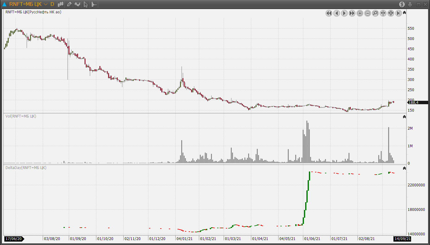Viewport: 430px width, 245px height.
Task: Click the down arrow icon in title bar
Action: pos(410,4)
